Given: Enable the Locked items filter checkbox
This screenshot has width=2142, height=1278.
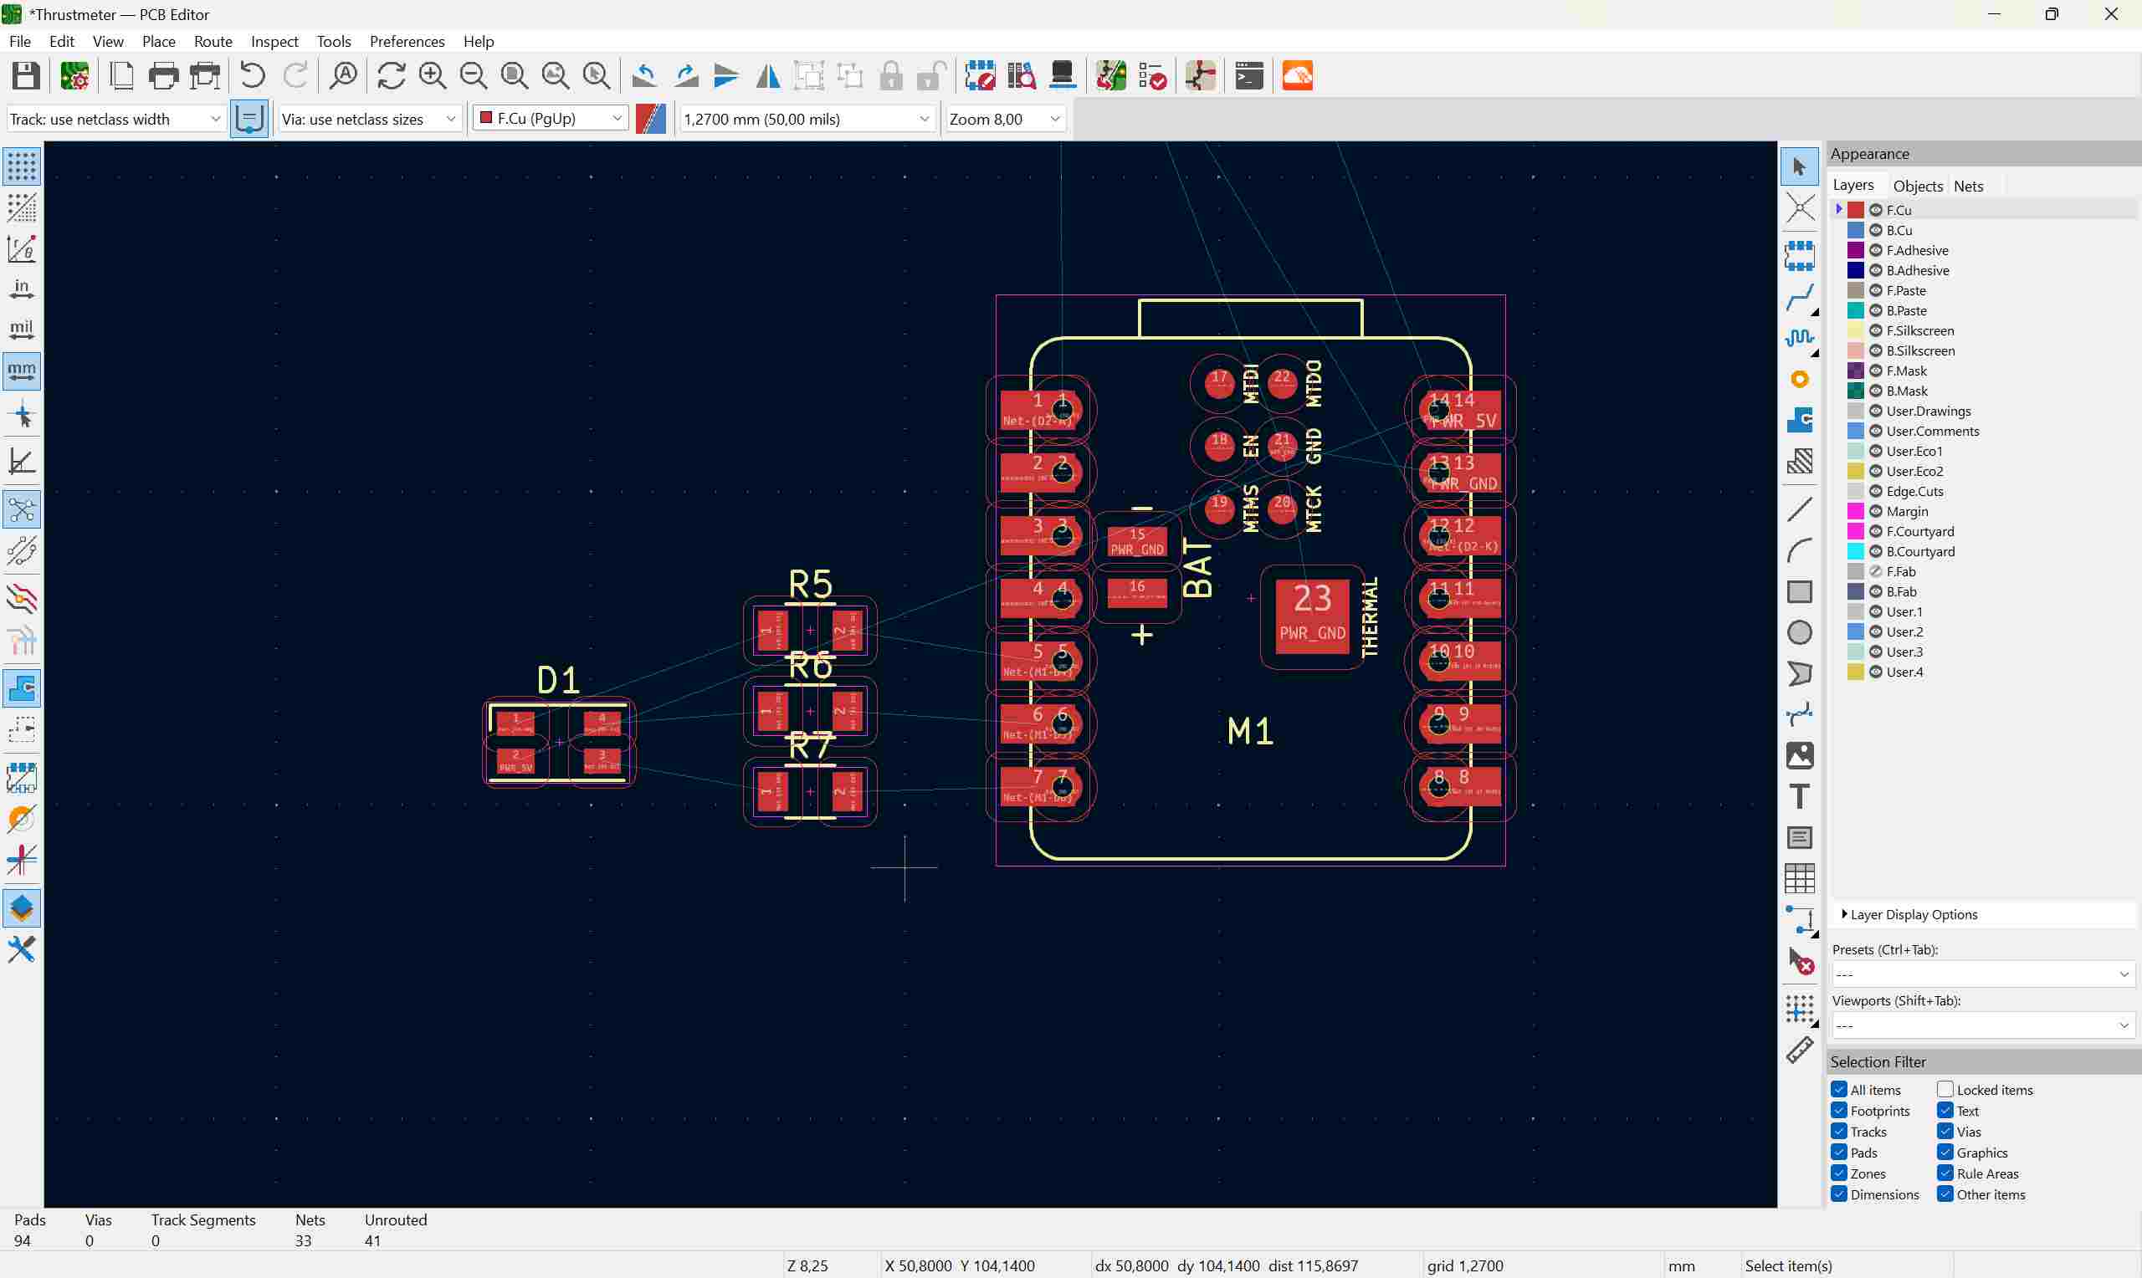Looking at the screenshot, I should 1945,1090.
